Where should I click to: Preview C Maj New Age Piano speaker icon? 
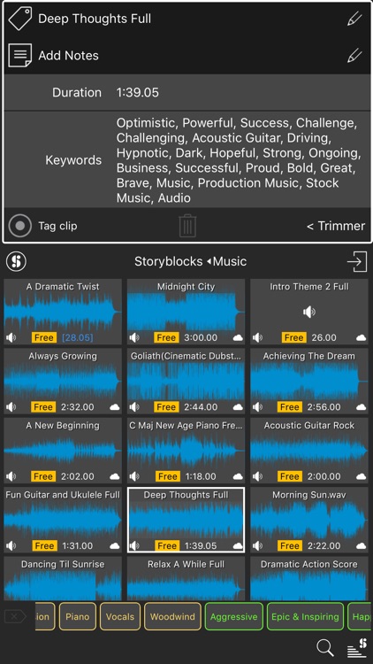(134, 476)
